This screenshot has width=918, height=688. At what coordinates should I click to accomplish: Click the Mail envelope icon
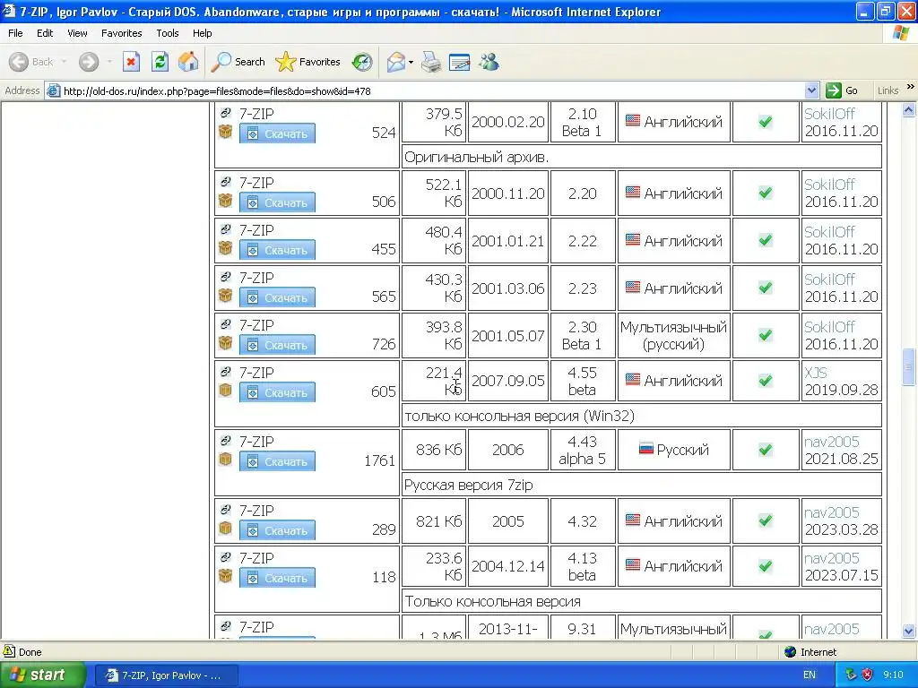click(x=395, y=62)
